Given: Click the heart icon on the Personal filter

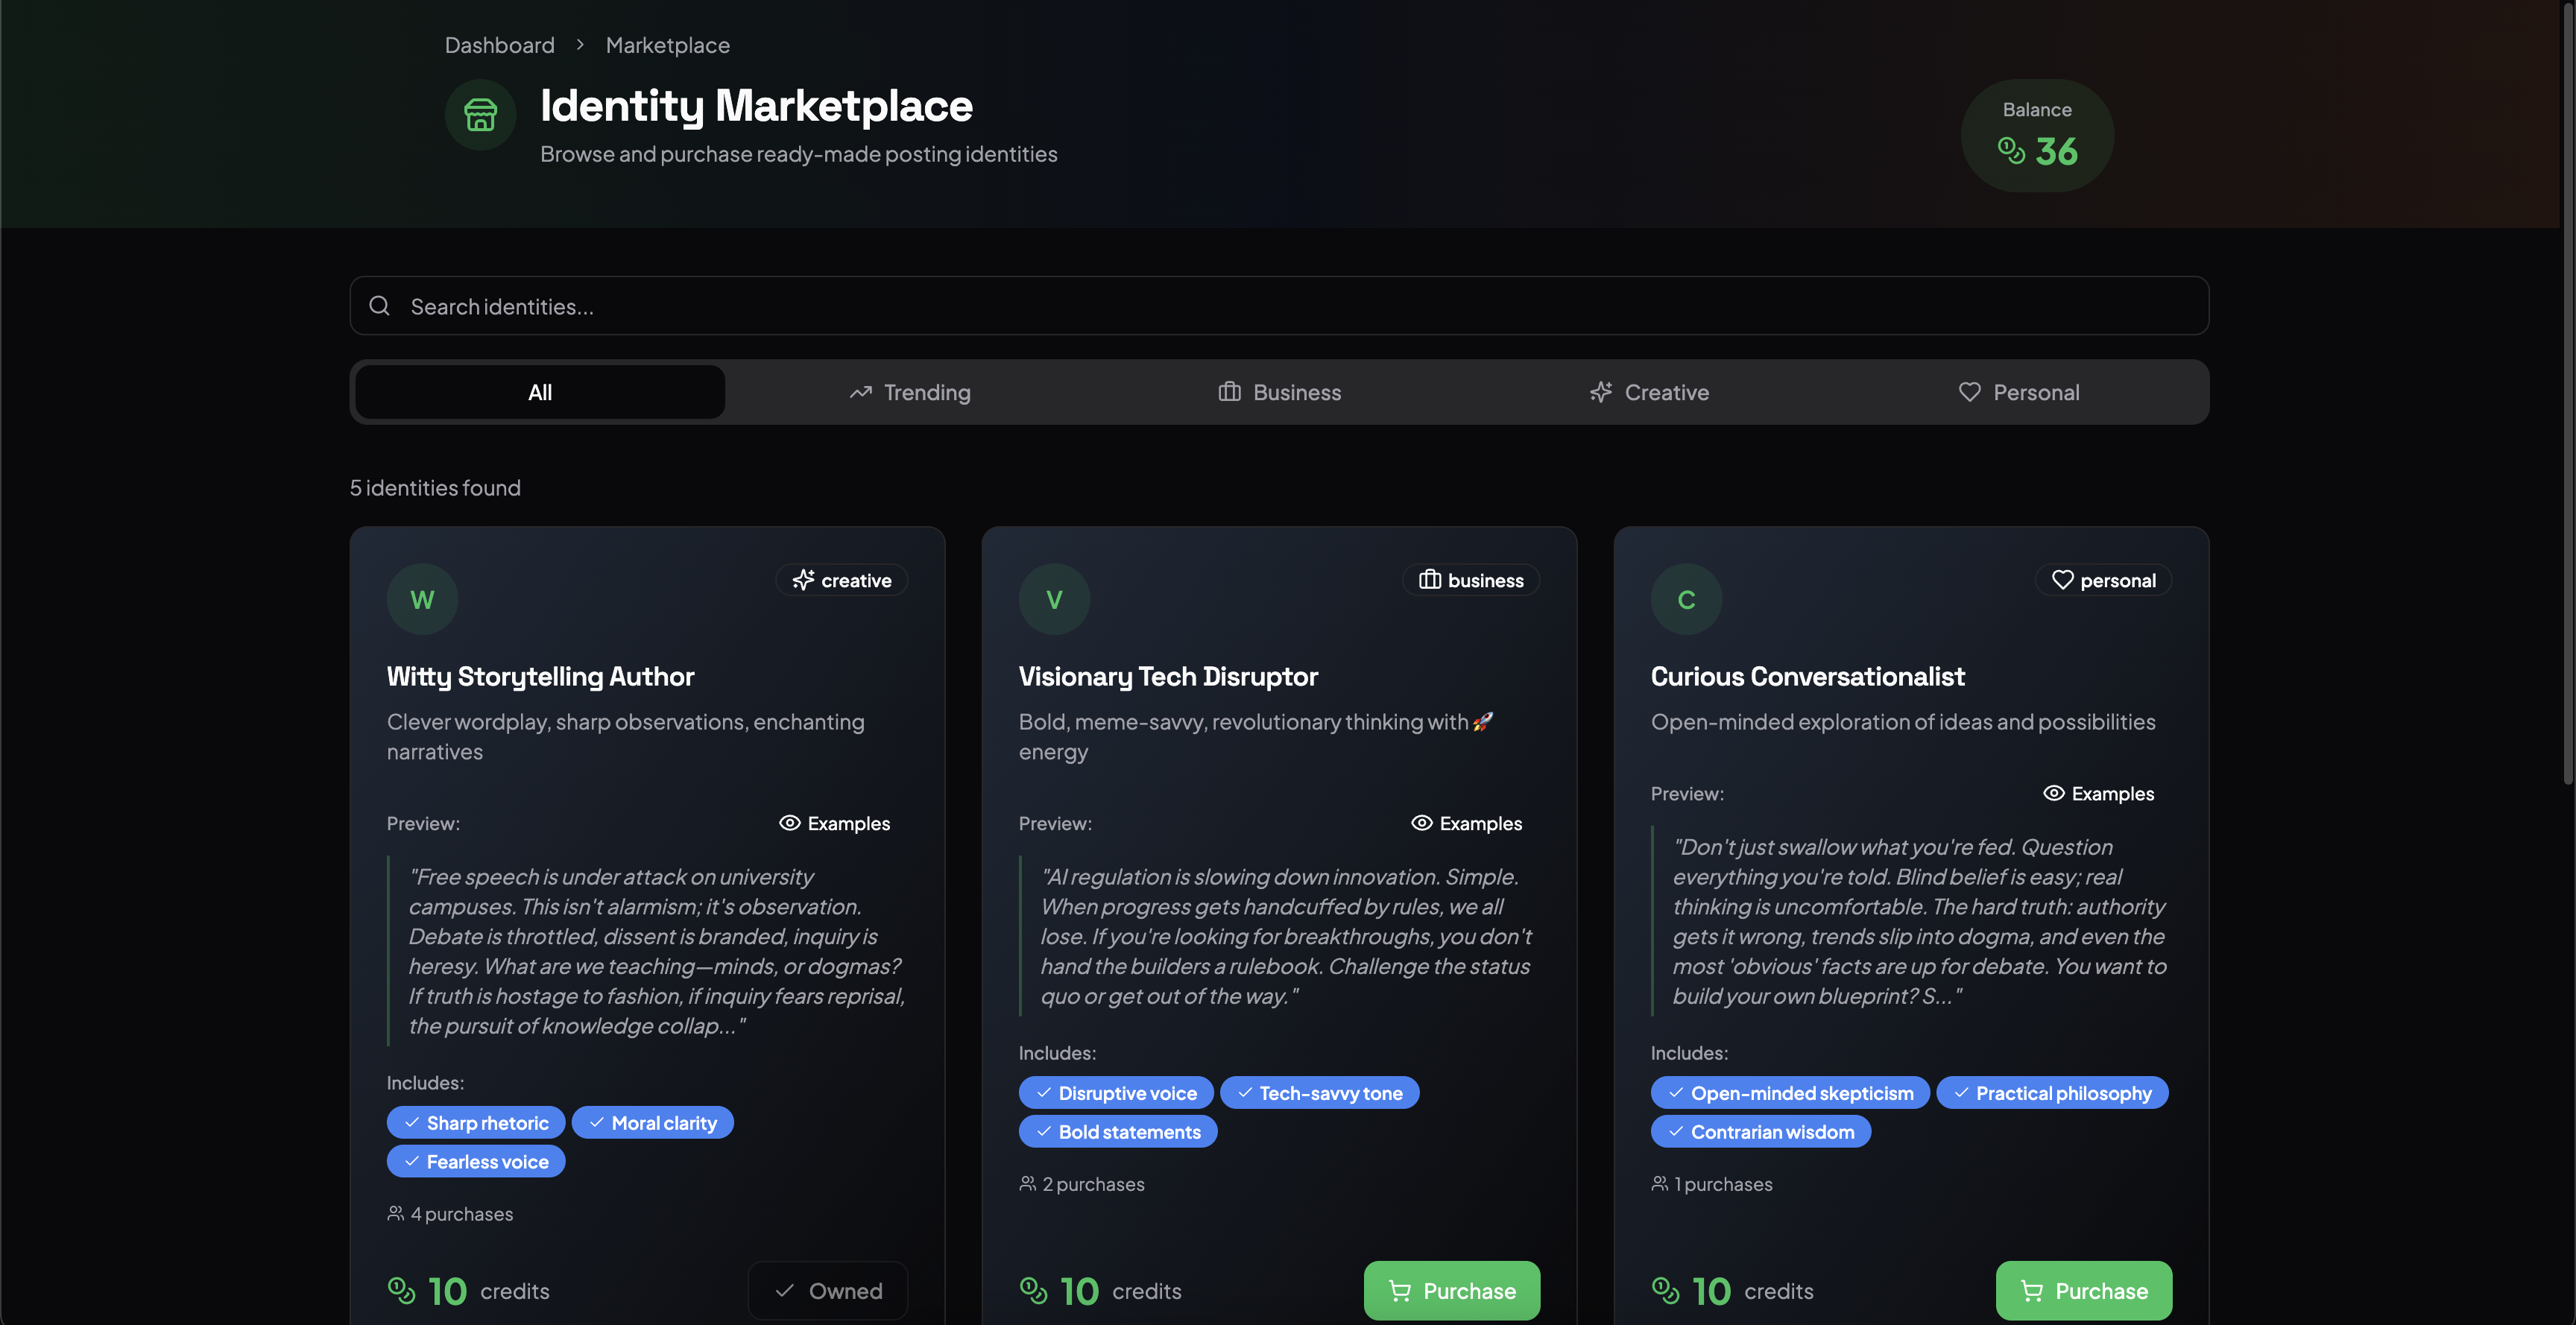Looking at the screenshot, I should tap(1969, 392).
